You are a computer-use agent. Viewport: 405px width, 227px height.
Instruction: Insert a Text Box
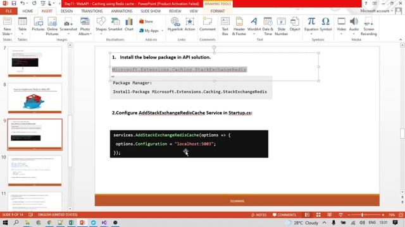225,26
